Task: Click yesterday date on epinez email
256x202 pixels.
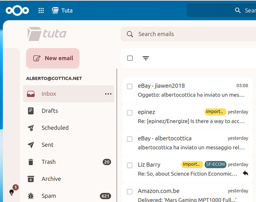Action: click(x=238, y=112)
